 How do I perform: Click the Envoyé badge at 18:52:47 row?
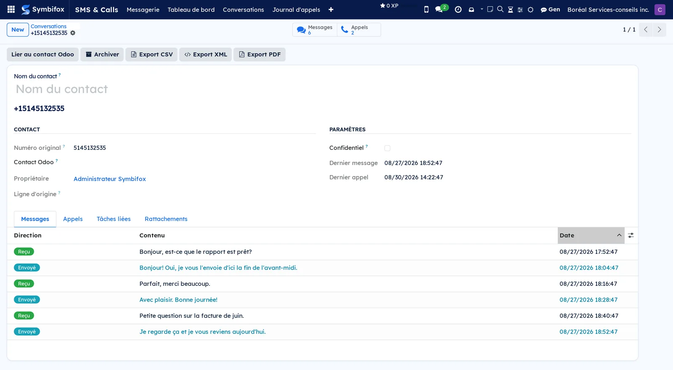pyautogui.click(x=27, y=332)
